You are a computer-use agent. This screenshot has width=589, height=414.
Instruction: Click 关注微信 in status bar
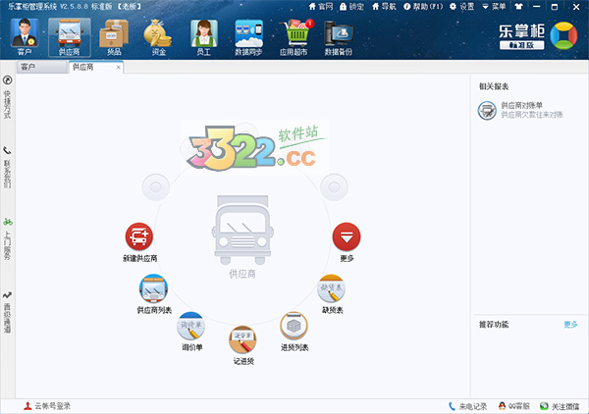pyautogui.click(x=560, y=406)
